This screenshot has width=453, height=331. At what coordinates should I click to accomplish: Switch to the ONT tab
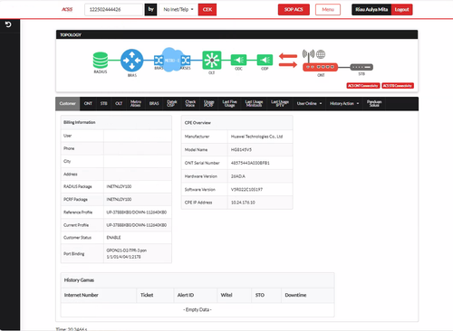tap(88, 103)
